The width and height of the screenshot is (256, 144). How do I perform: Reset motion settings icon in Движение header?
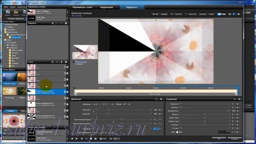click(x=156, y=99)
